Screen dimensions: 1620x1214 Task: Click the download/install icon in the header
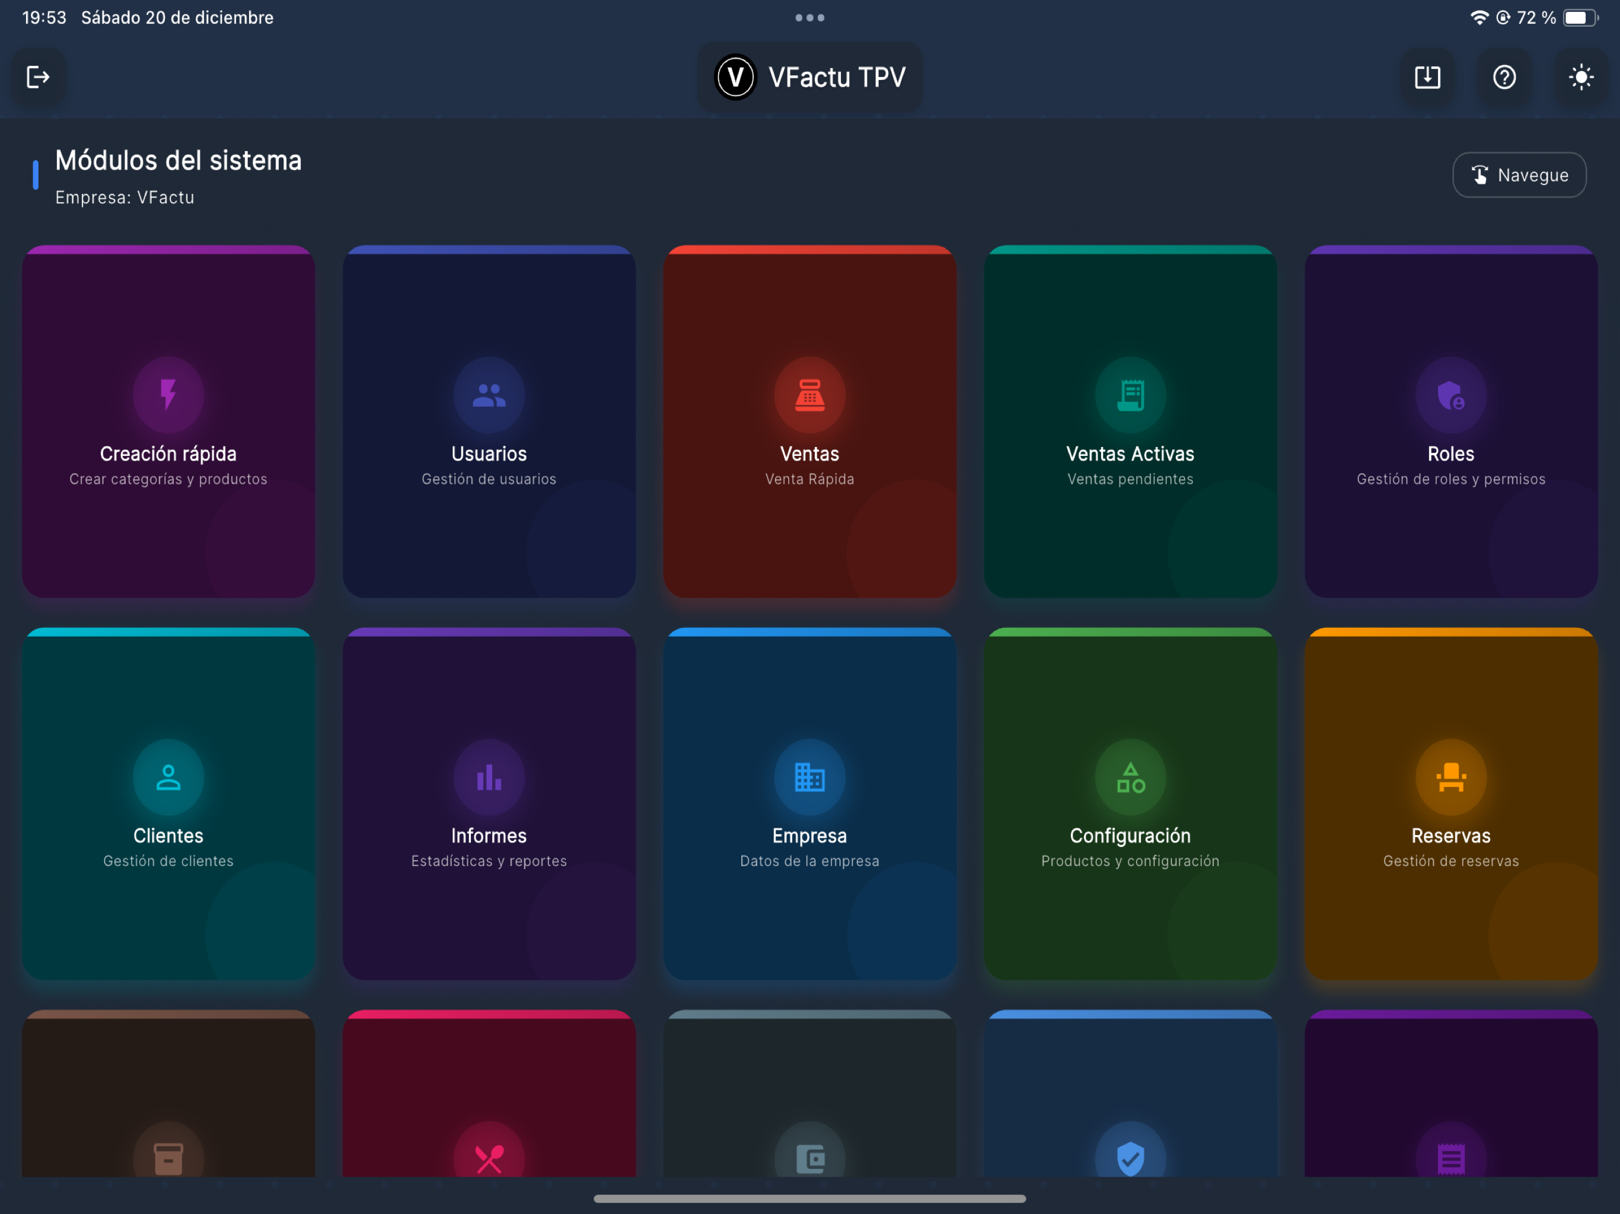point(1427,77)
